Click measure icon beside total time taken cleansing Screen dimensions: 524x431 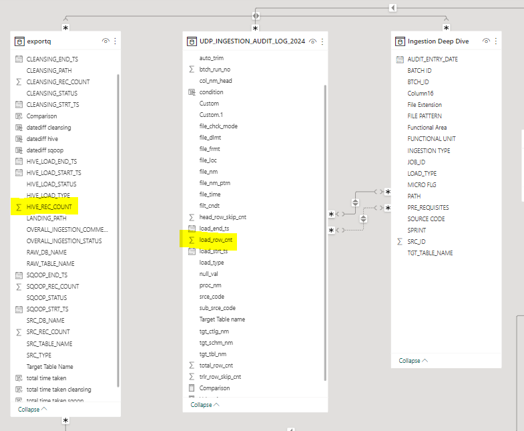pyautogui.click(x=19, y=390)
